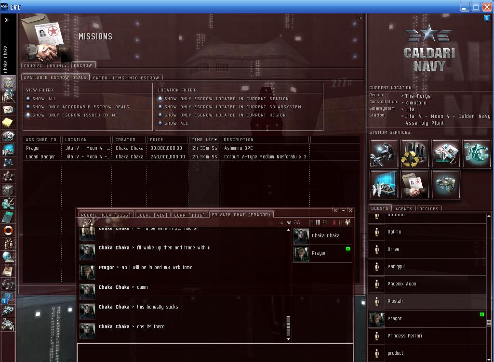Screen dimensions: 494x362
Task: Set chat font to largest size
Action: [297, 222]
